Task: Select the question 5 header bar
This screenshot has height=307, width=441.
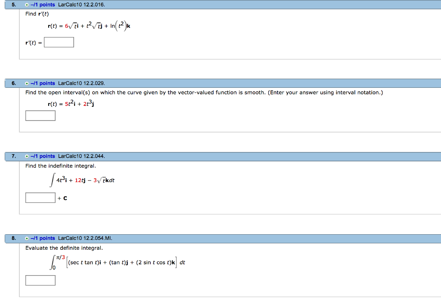Action: click(215, 5)
